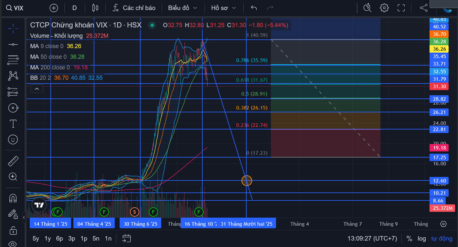Click the 'Volume - Khối lượng' legend

coord(57,36)
